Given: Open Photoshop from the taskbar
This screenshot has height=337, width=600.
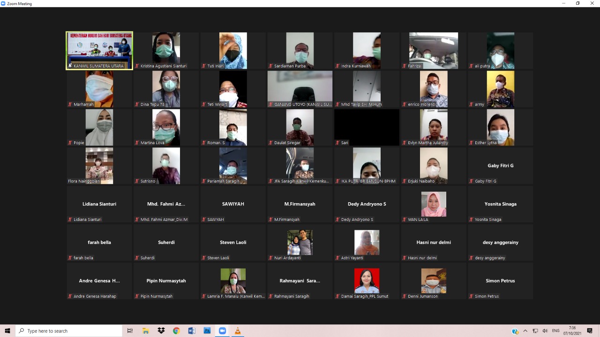Looking at the screenshot, I should tap(207, 331).
